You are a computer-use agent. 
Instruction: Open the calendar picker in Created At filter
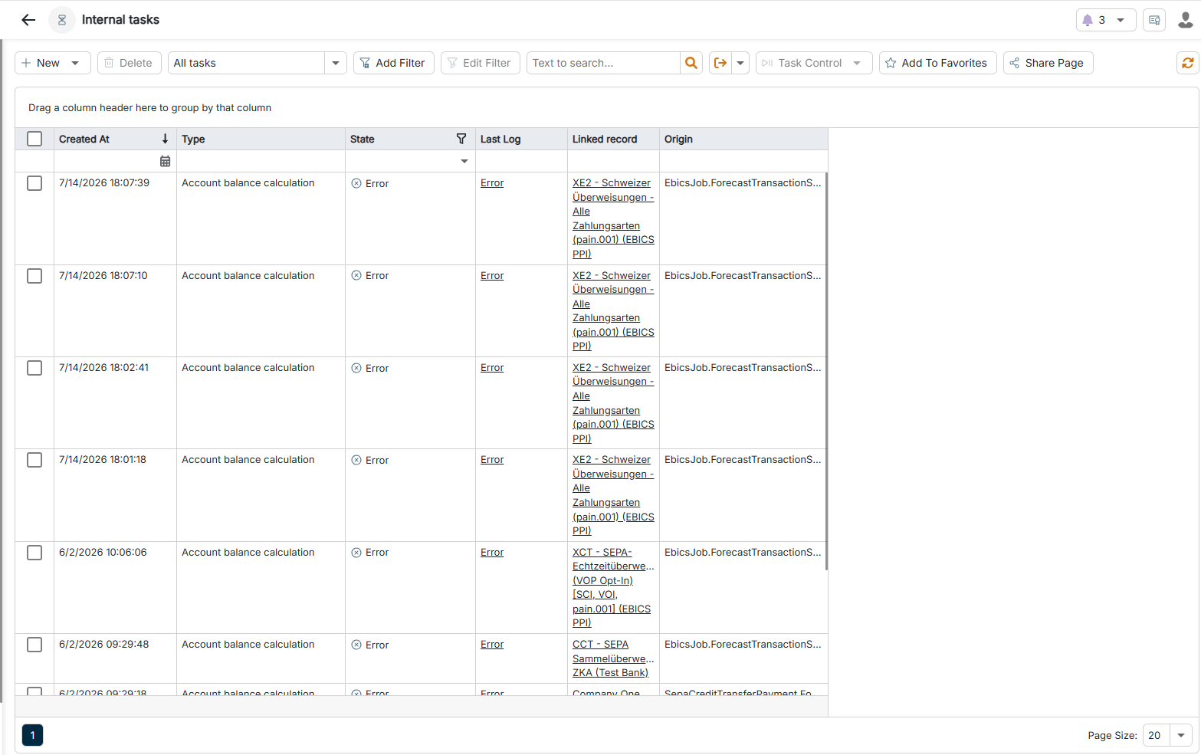click(165, 161)
